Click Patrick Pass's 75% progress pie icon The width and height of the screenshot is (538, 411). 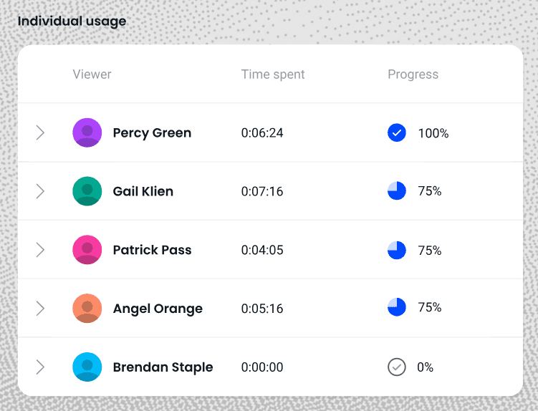click(x=397, y=250)
